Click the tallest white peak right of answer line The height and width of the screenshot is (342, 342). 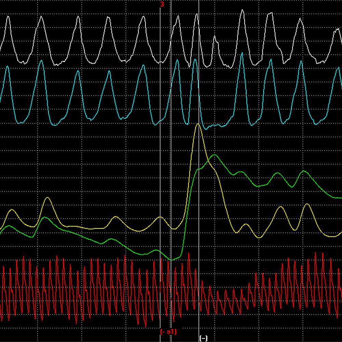pos(242,10)
